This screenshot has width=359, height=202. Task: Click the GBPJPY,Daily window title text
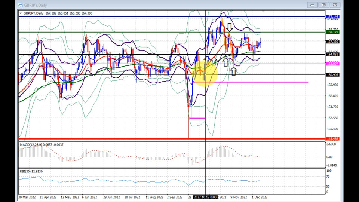pyautogui.click(x=35, y=5)
